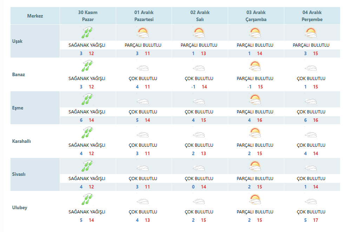Click Banaz's cloudy icon for 01 Aralık
This screenshot has height=232, width=345.
tap(143, 68)
